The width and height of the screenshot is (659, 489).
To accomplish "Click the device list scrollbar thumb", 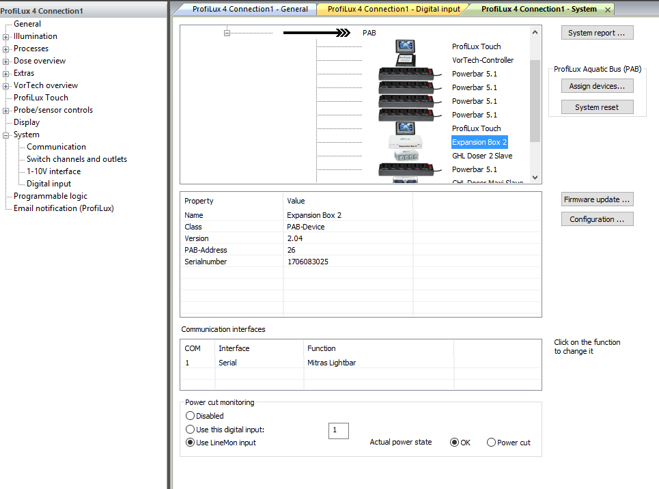I will (x=535, y=101).
